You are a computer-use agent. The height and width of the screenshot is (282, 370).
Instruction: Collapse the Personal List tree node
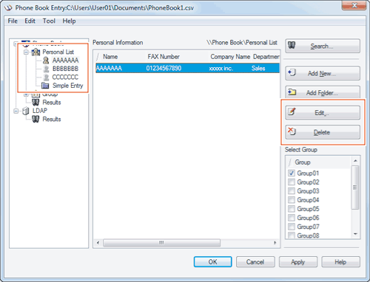(26, 52)
